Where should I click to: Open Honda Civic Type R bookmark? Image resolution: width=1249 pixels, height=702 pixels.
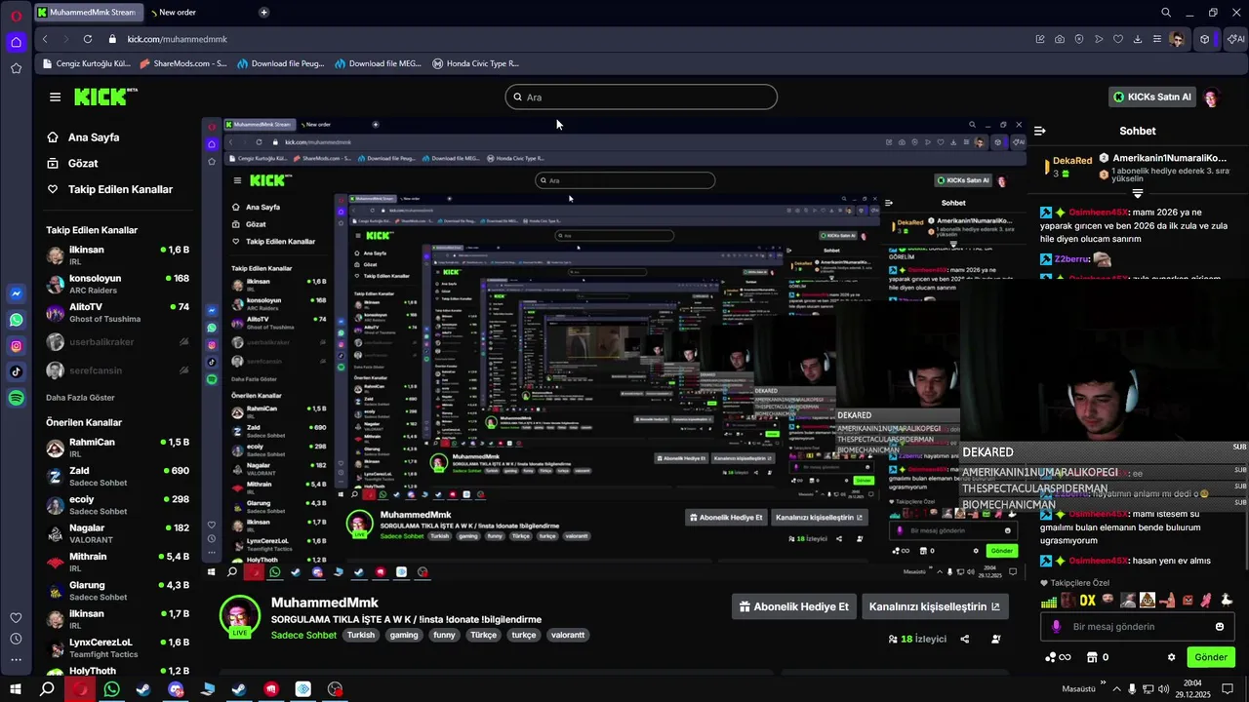click(x=476, y=63)
